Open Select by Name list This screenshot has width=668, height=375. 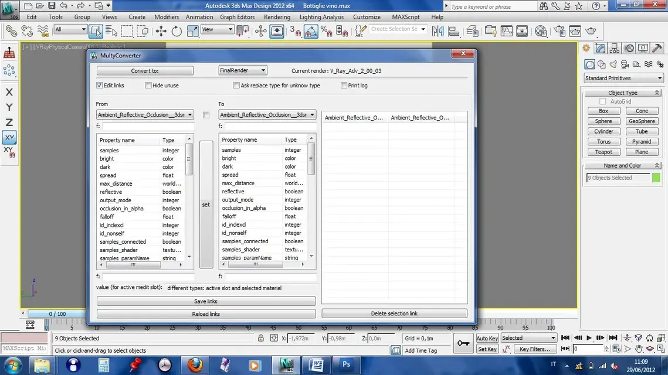tap(111, 31)
